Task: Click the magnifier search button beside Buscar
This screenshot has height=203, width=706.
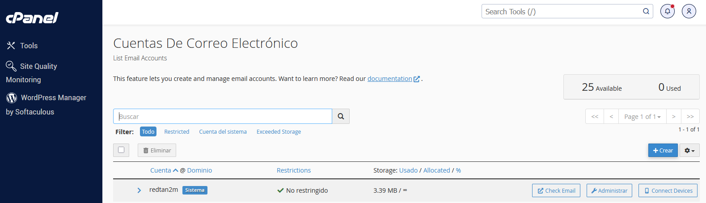Action: click(341, 116)
